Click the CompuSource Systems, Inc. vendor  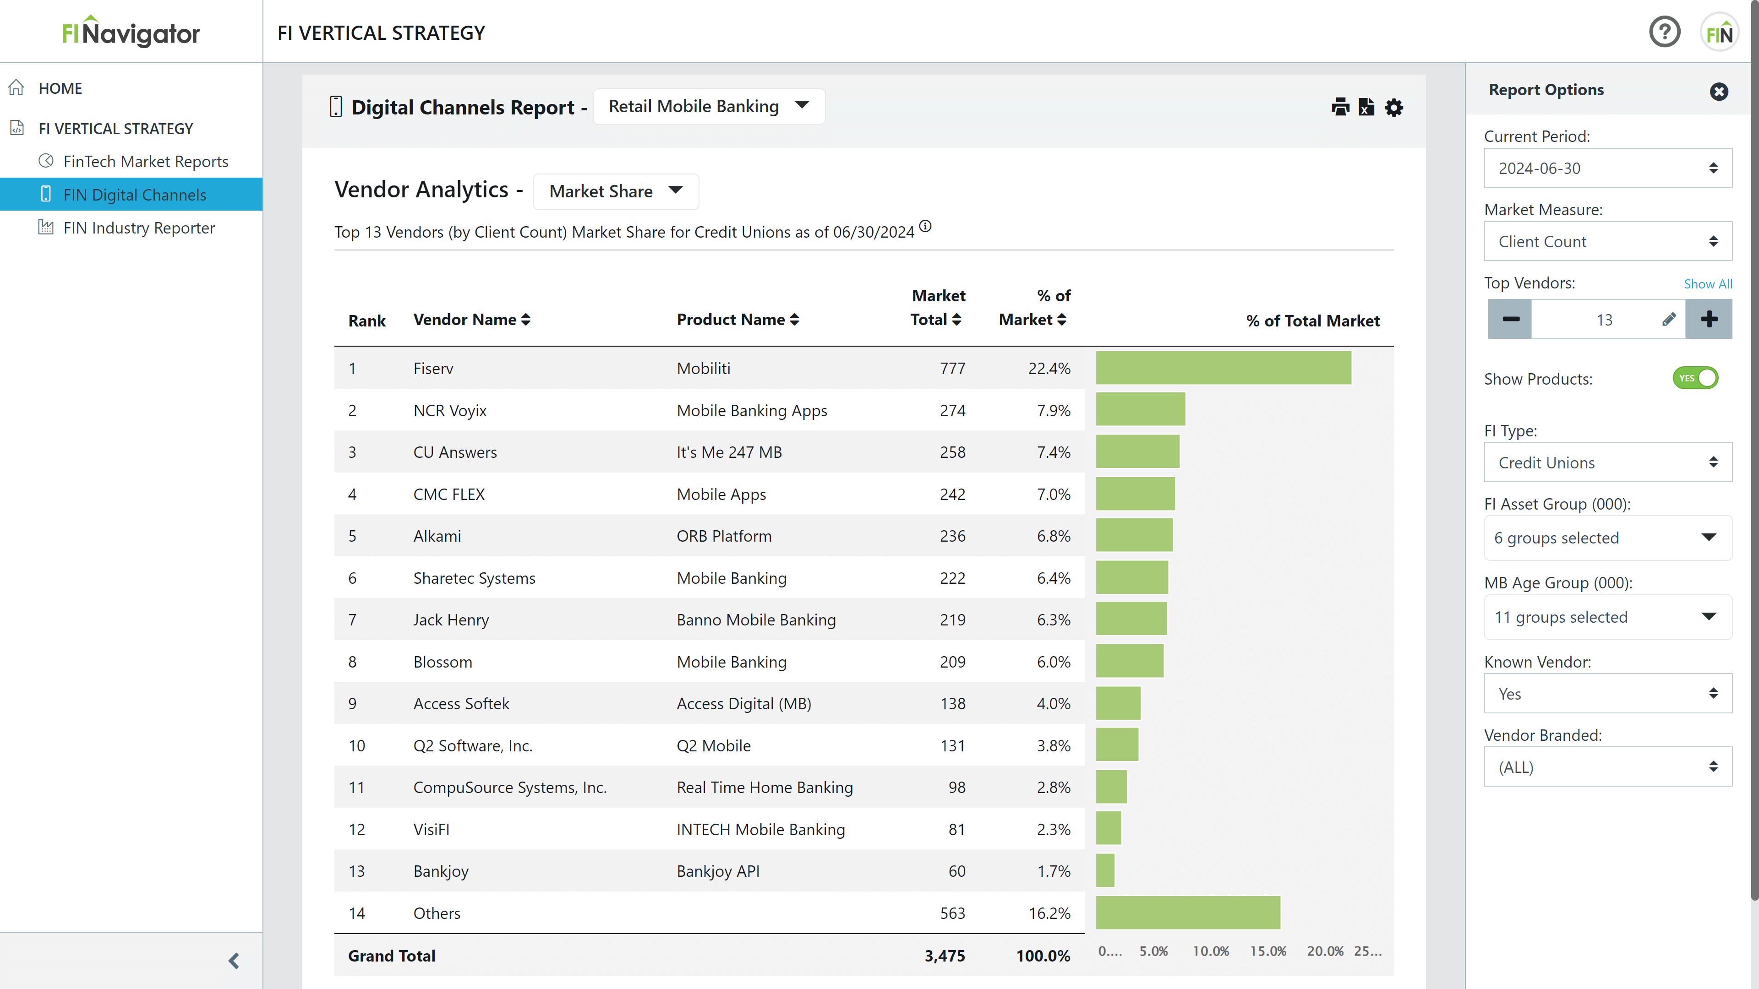point(509,787)
